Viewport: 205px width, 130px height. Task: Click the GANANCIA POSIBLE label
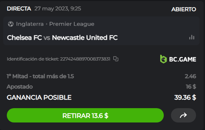coord(39,97)
